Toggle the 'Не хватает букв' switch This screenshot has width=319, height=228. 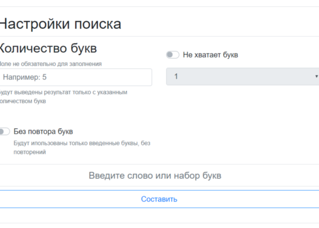pos(172,55)
